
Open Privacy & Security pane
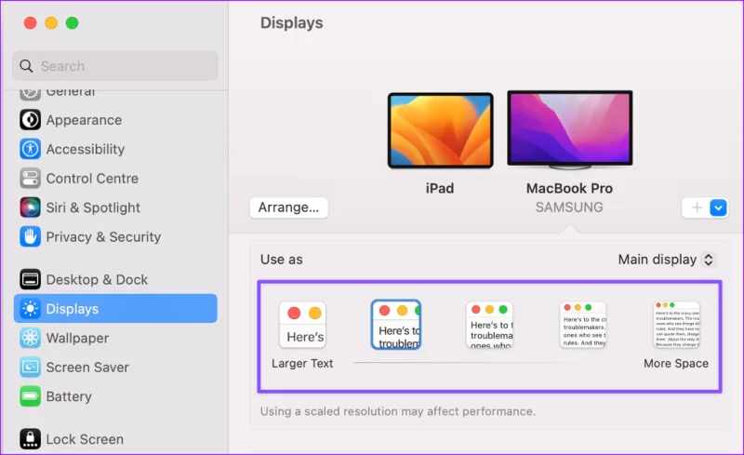pos(115,236)
